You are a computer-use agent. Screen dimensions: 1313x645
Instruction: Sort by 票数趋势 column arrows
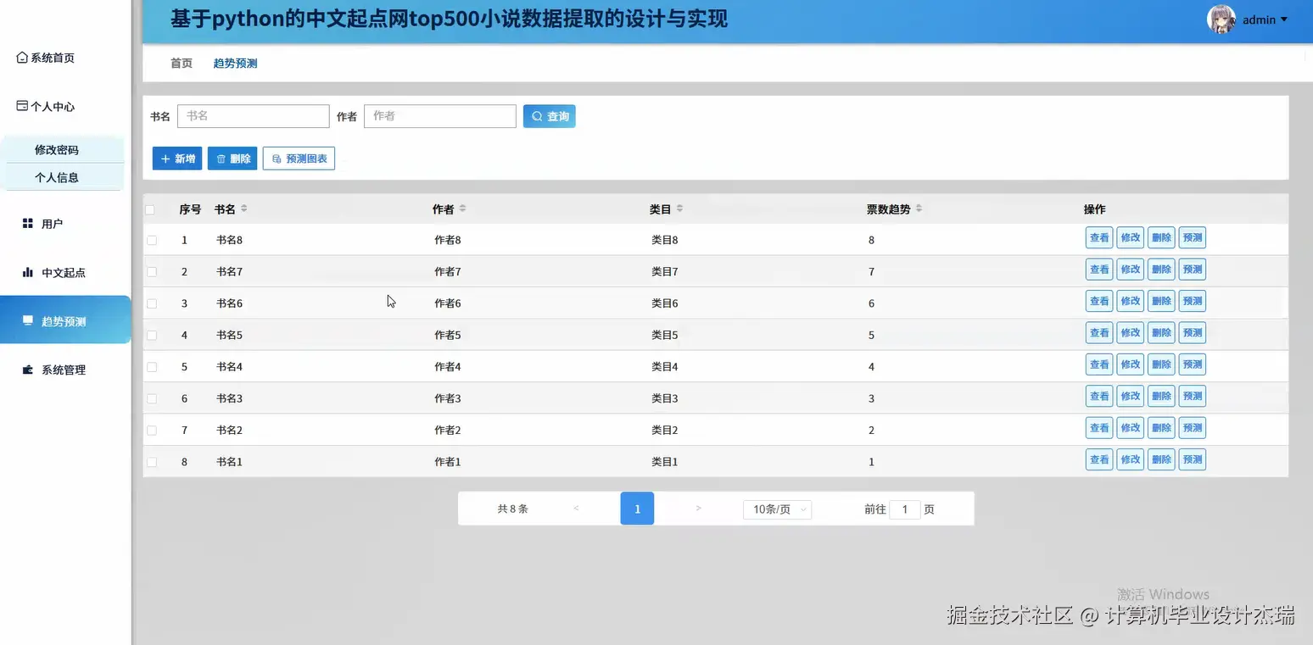919,209
